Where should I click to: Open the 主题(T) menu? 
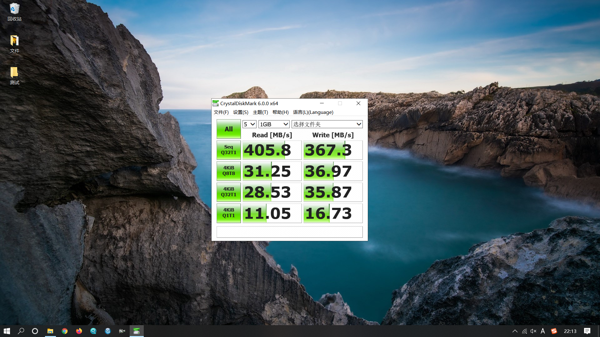(x=260, y=112)
